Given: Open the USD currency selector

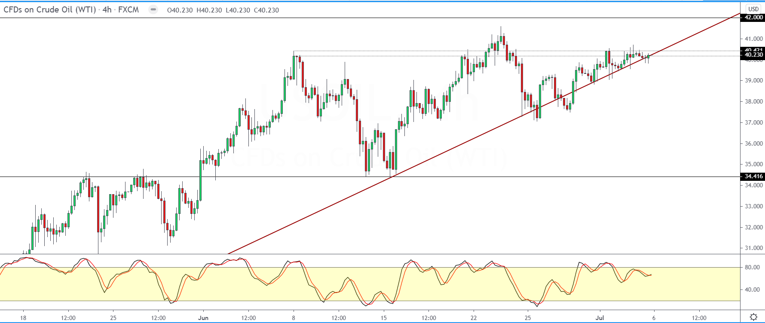Looking at the screenshot, I should click(x=753, y=9).
